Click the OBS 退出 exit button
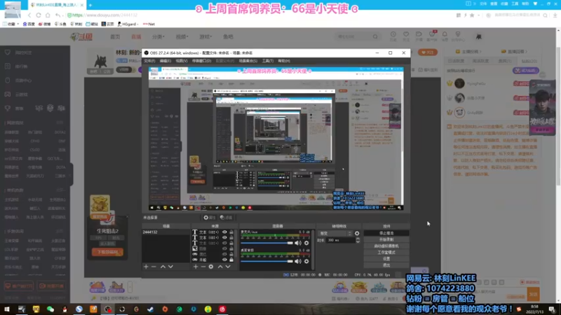This screenshot has height=315, width=561. click(386, 265)
